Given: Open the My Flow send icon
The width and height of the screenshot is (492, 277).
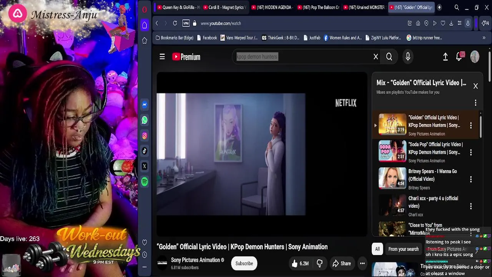Looking at the screenshot, I should click(x=435, y=23).
